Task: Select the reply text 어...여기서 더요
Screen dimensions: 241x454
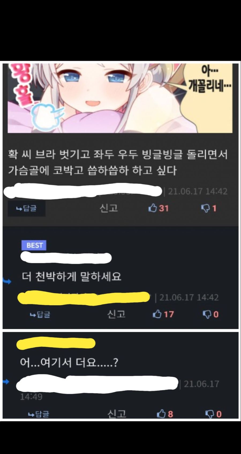Action: [x=69, y=363]
